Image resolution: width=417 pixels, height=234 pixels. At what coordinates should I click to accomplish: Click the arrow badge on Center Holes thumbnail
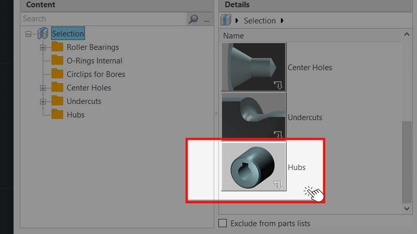(278, 85)
